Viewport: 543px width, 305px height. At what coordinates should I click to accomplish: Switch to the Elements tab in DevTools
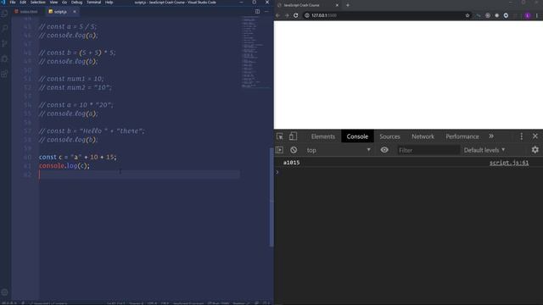(322, 136)
